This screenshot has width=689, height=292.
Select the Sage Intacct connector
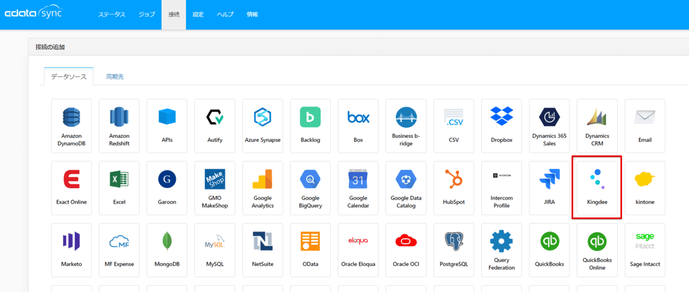645,250
